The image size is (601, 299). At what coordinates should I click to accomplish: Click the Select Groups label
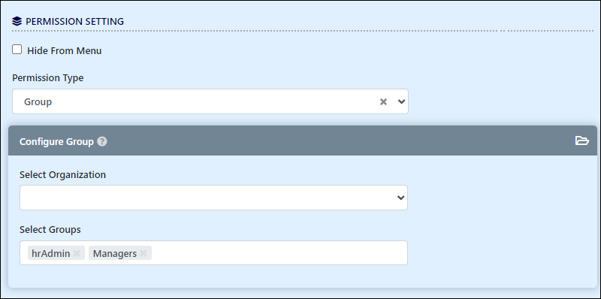click(x=50, y=230)
